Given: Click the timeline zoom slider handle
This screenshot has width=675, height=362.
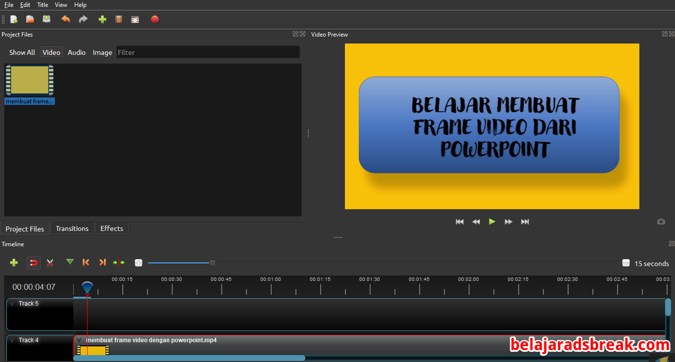Looking at the screenshot, I should [212, 263].
